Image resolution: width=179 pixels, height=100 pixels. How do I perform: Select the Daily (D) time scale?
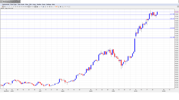pyautogui.click(x=29, y=7)
